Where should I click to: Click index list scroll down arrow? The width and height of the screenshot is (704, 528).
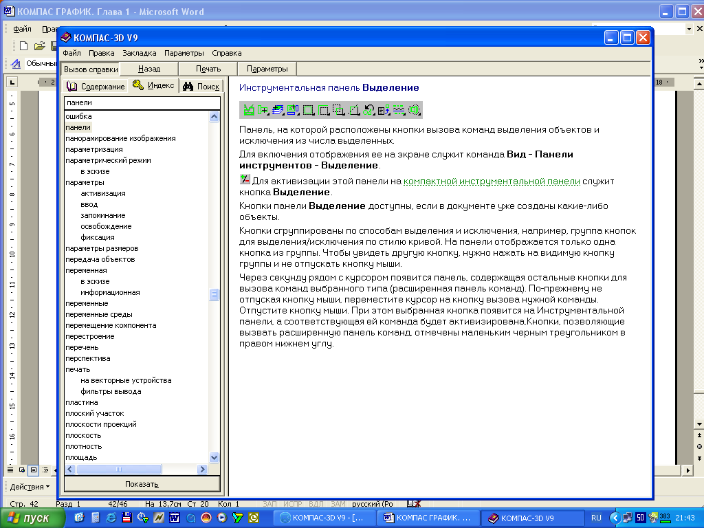pos(214,457)
